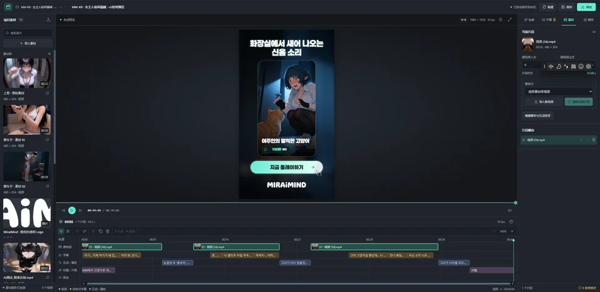
Task: Select the purple title clip at timeline start
Action: click(98, 270)
